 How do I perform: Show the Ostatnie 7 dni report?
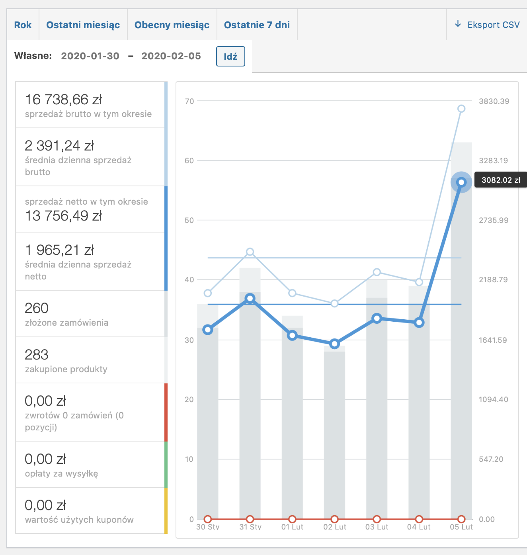[257, 25]
